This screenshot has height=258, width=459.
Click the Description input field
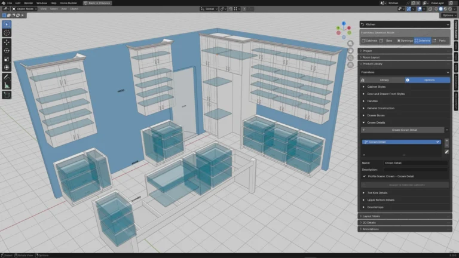[x=415, y=170]
